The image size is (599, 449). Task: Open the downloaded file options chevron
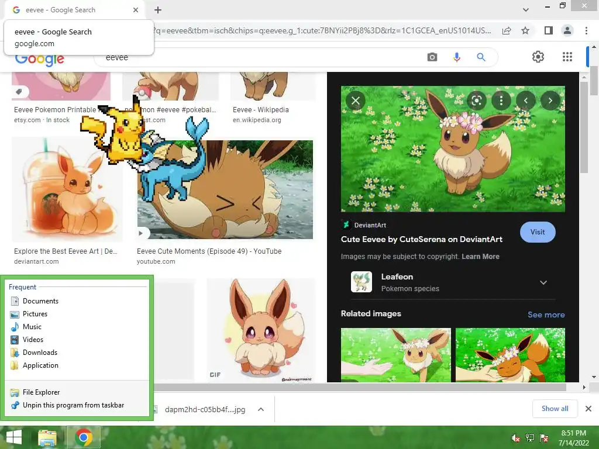(261, 409)
